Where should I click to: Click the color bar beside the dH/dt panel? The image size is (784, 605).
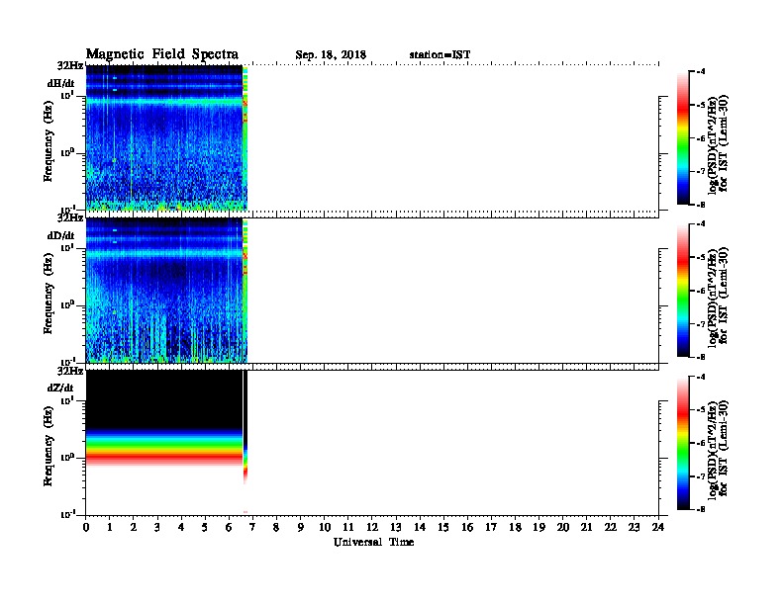683,138
